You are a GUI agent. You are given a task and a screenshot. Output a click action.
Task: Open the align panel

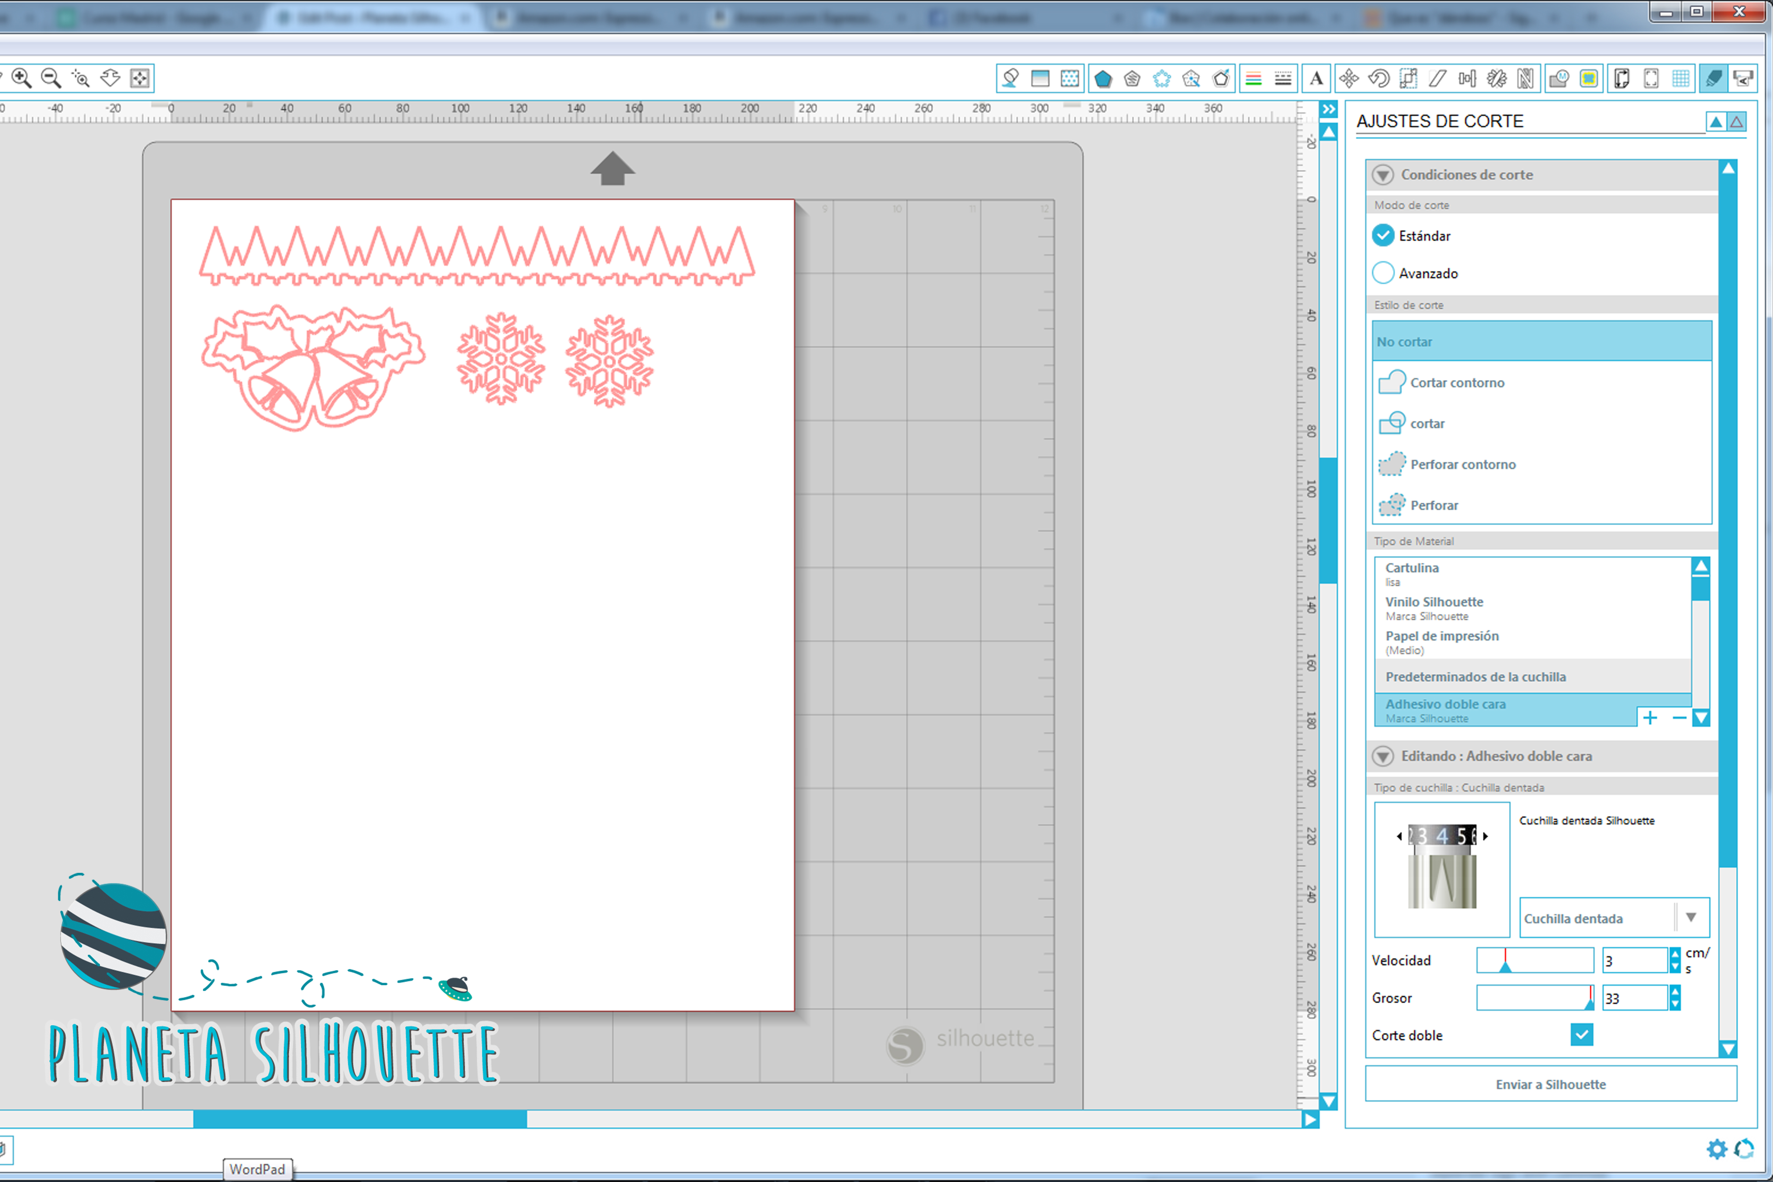coord(1467,78)
